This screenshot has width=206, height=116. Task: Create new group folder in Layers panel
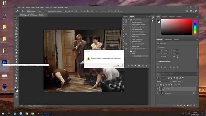(x=188, y=105)
